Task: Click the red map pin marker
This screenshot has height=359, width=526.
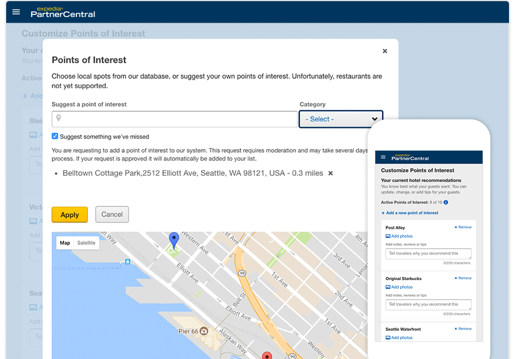Action: coord(267,355)
